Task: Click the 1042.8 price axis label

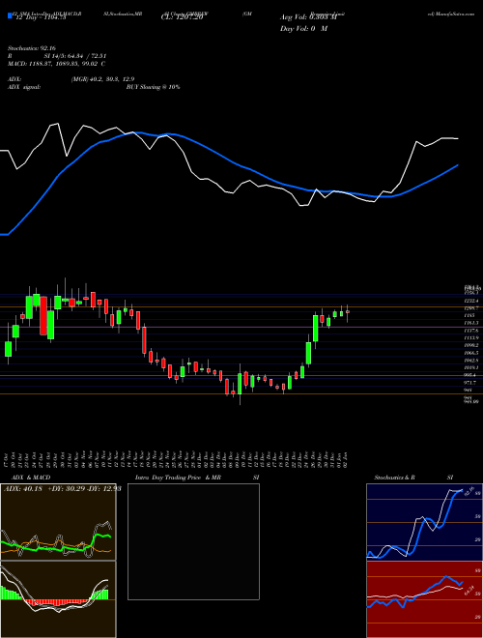Action: coord(470,361)
